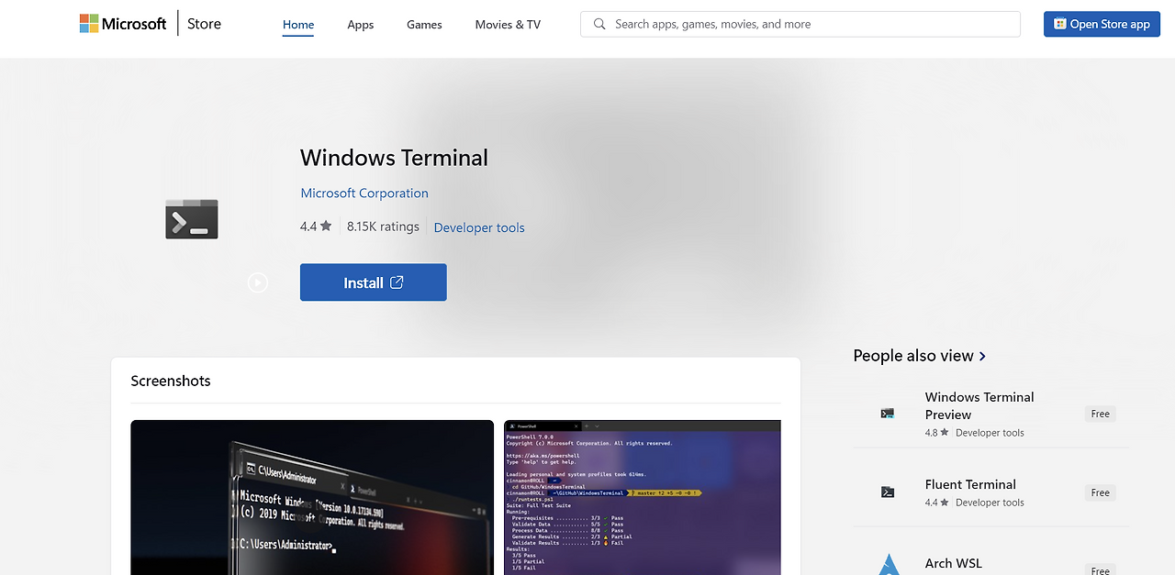Open the Microsoft Corporation publisher page
This screenshot has width=1175, height=575.
tap(364, 193)
